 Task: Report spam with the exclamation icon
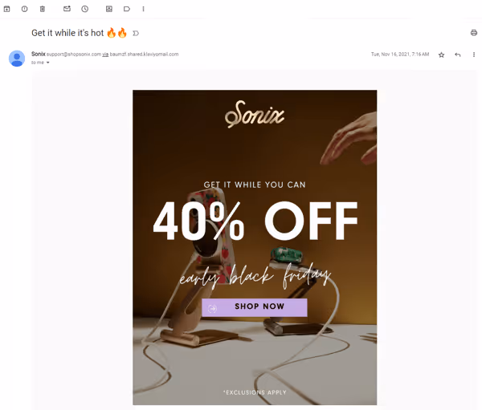coord(25,9)
